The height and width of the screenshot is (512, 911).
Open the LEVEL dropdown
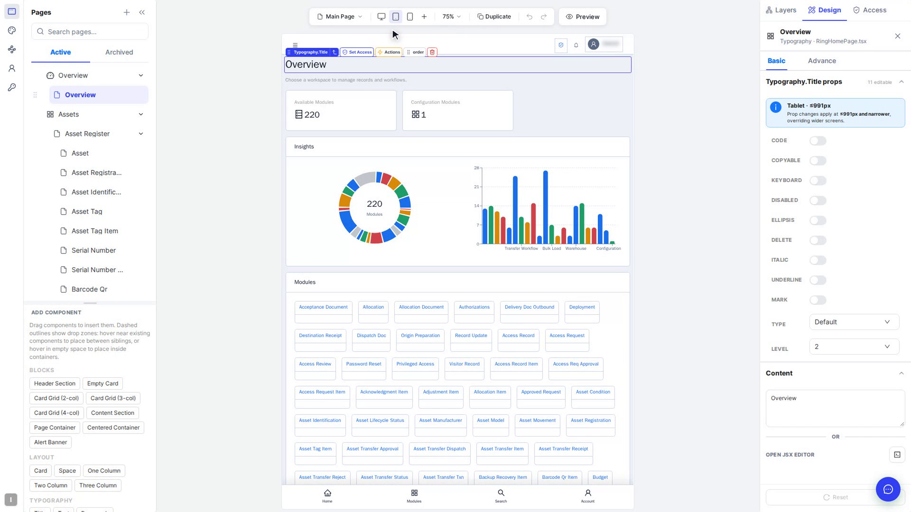click(854, 347)
